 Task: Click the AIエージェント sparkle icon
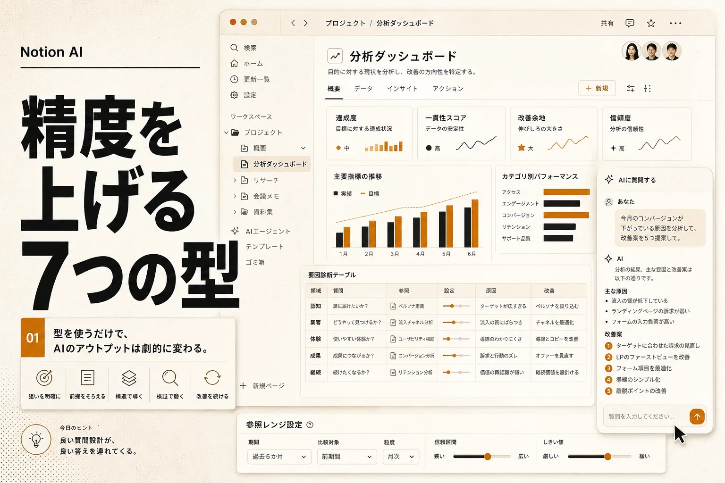[235, 231]
